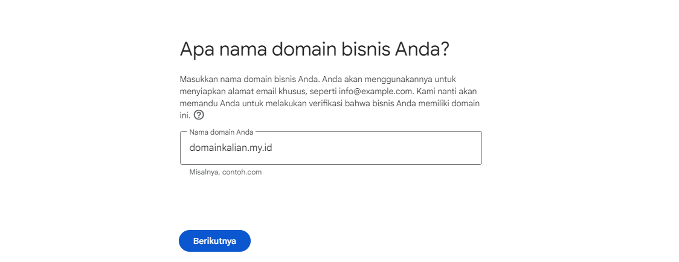The height and width of the screenshot is (262, 679).
Task: Click the help question mark icon
Action: [x=199, y=115]
